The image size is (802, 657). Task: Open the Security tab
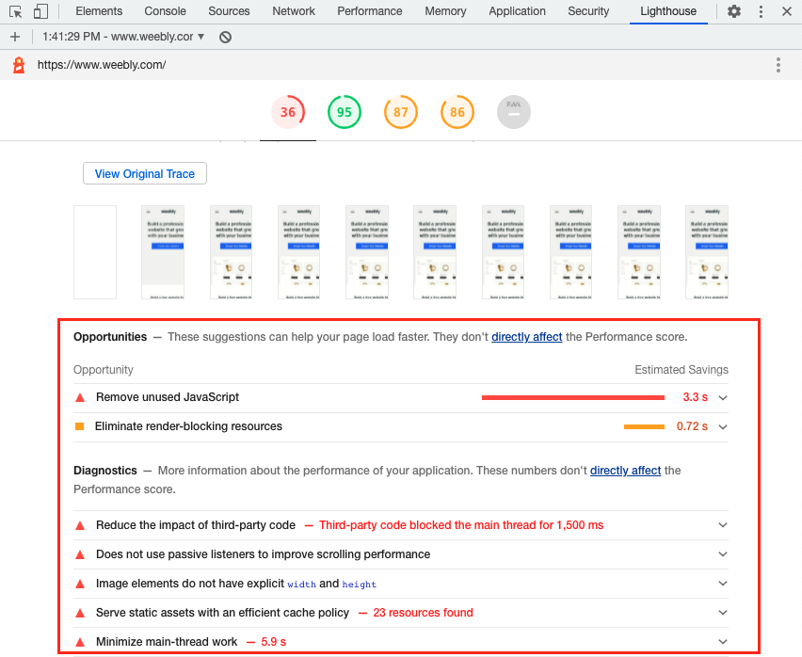(x=588, y=11)
